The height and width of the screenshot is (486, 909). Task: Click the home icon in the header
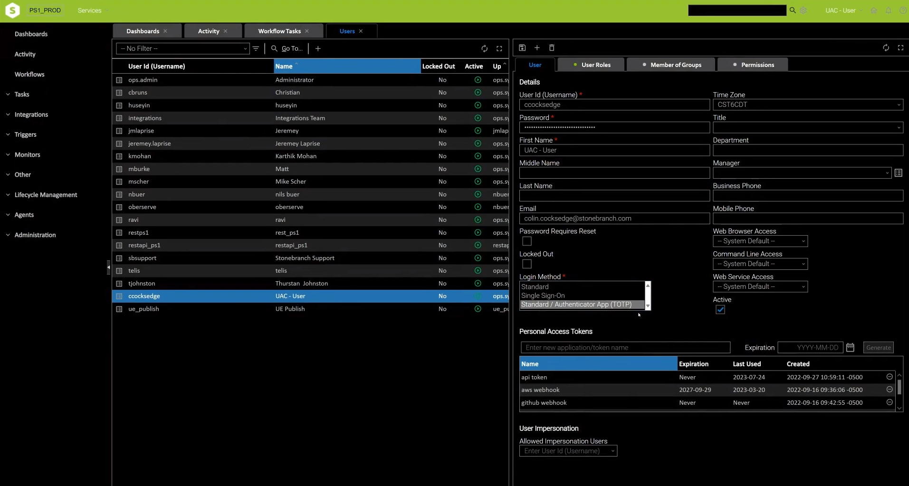[x=873, y=10]
